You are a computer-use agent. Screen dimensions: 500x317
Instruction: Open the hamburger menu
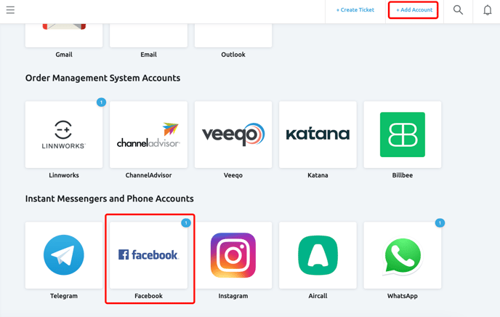10,10
